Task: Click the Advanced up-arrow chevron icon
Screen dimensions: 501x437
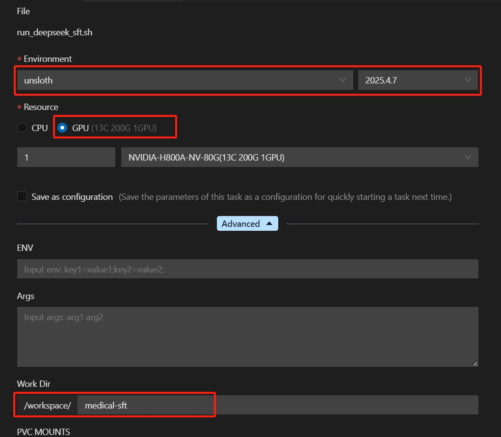Action: click(x=269, y=223)
